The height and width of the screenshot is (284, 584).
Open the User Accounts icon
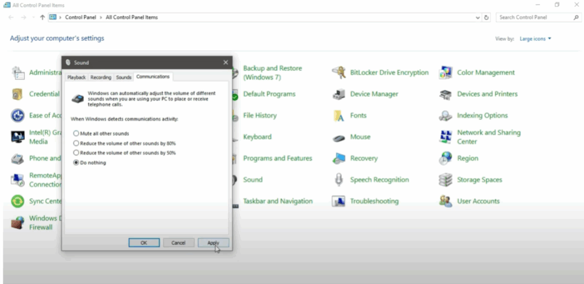[446, 201]
